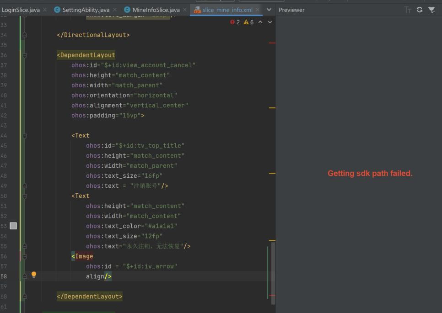
Task: Toggle fold marker on line 49
Action: pos(25,186)
